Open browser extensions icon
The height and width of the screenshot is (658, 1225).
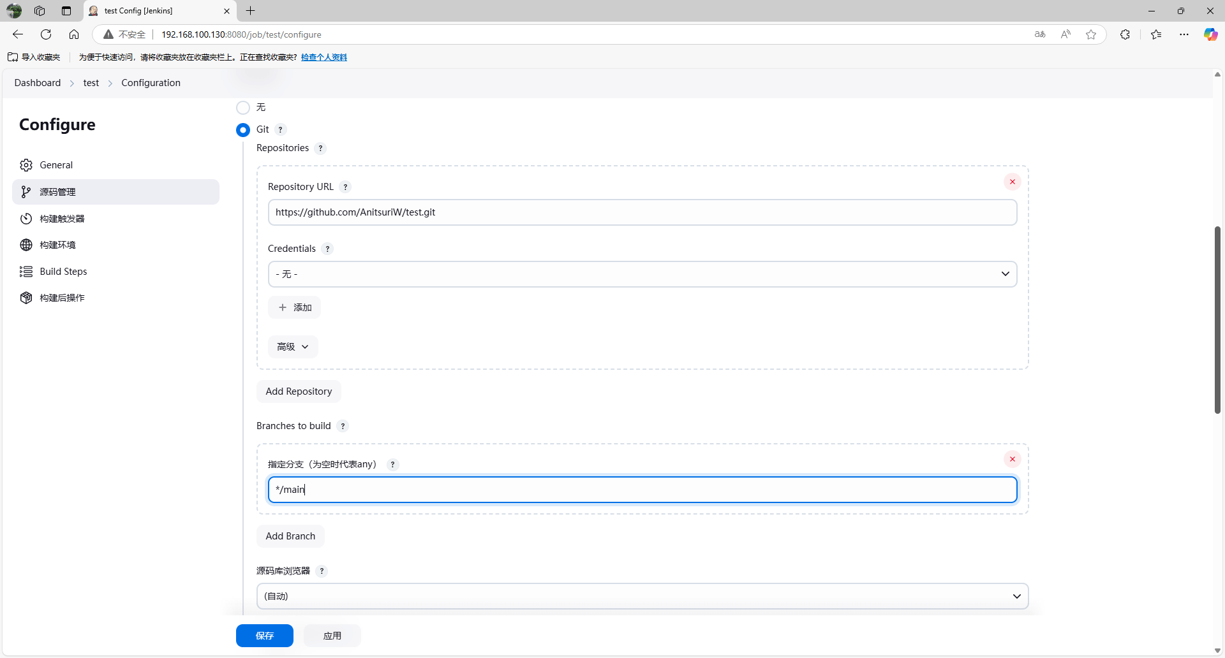click(x=1125, y=34)
